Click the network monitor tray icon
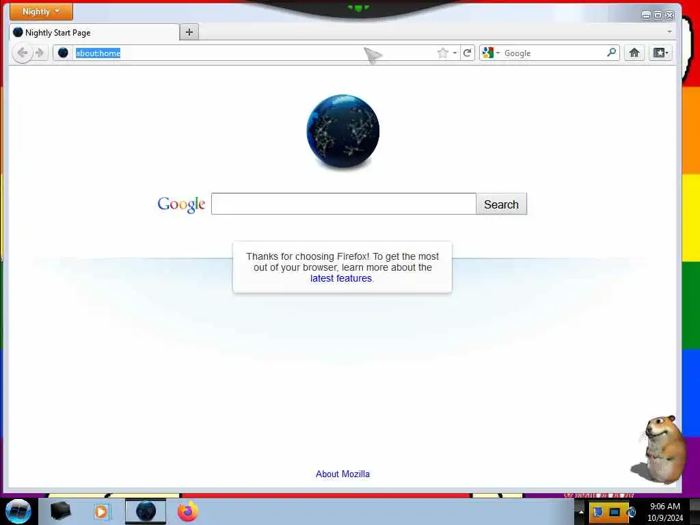The width and height of the screenshot is (700, 525). (615, 512)
